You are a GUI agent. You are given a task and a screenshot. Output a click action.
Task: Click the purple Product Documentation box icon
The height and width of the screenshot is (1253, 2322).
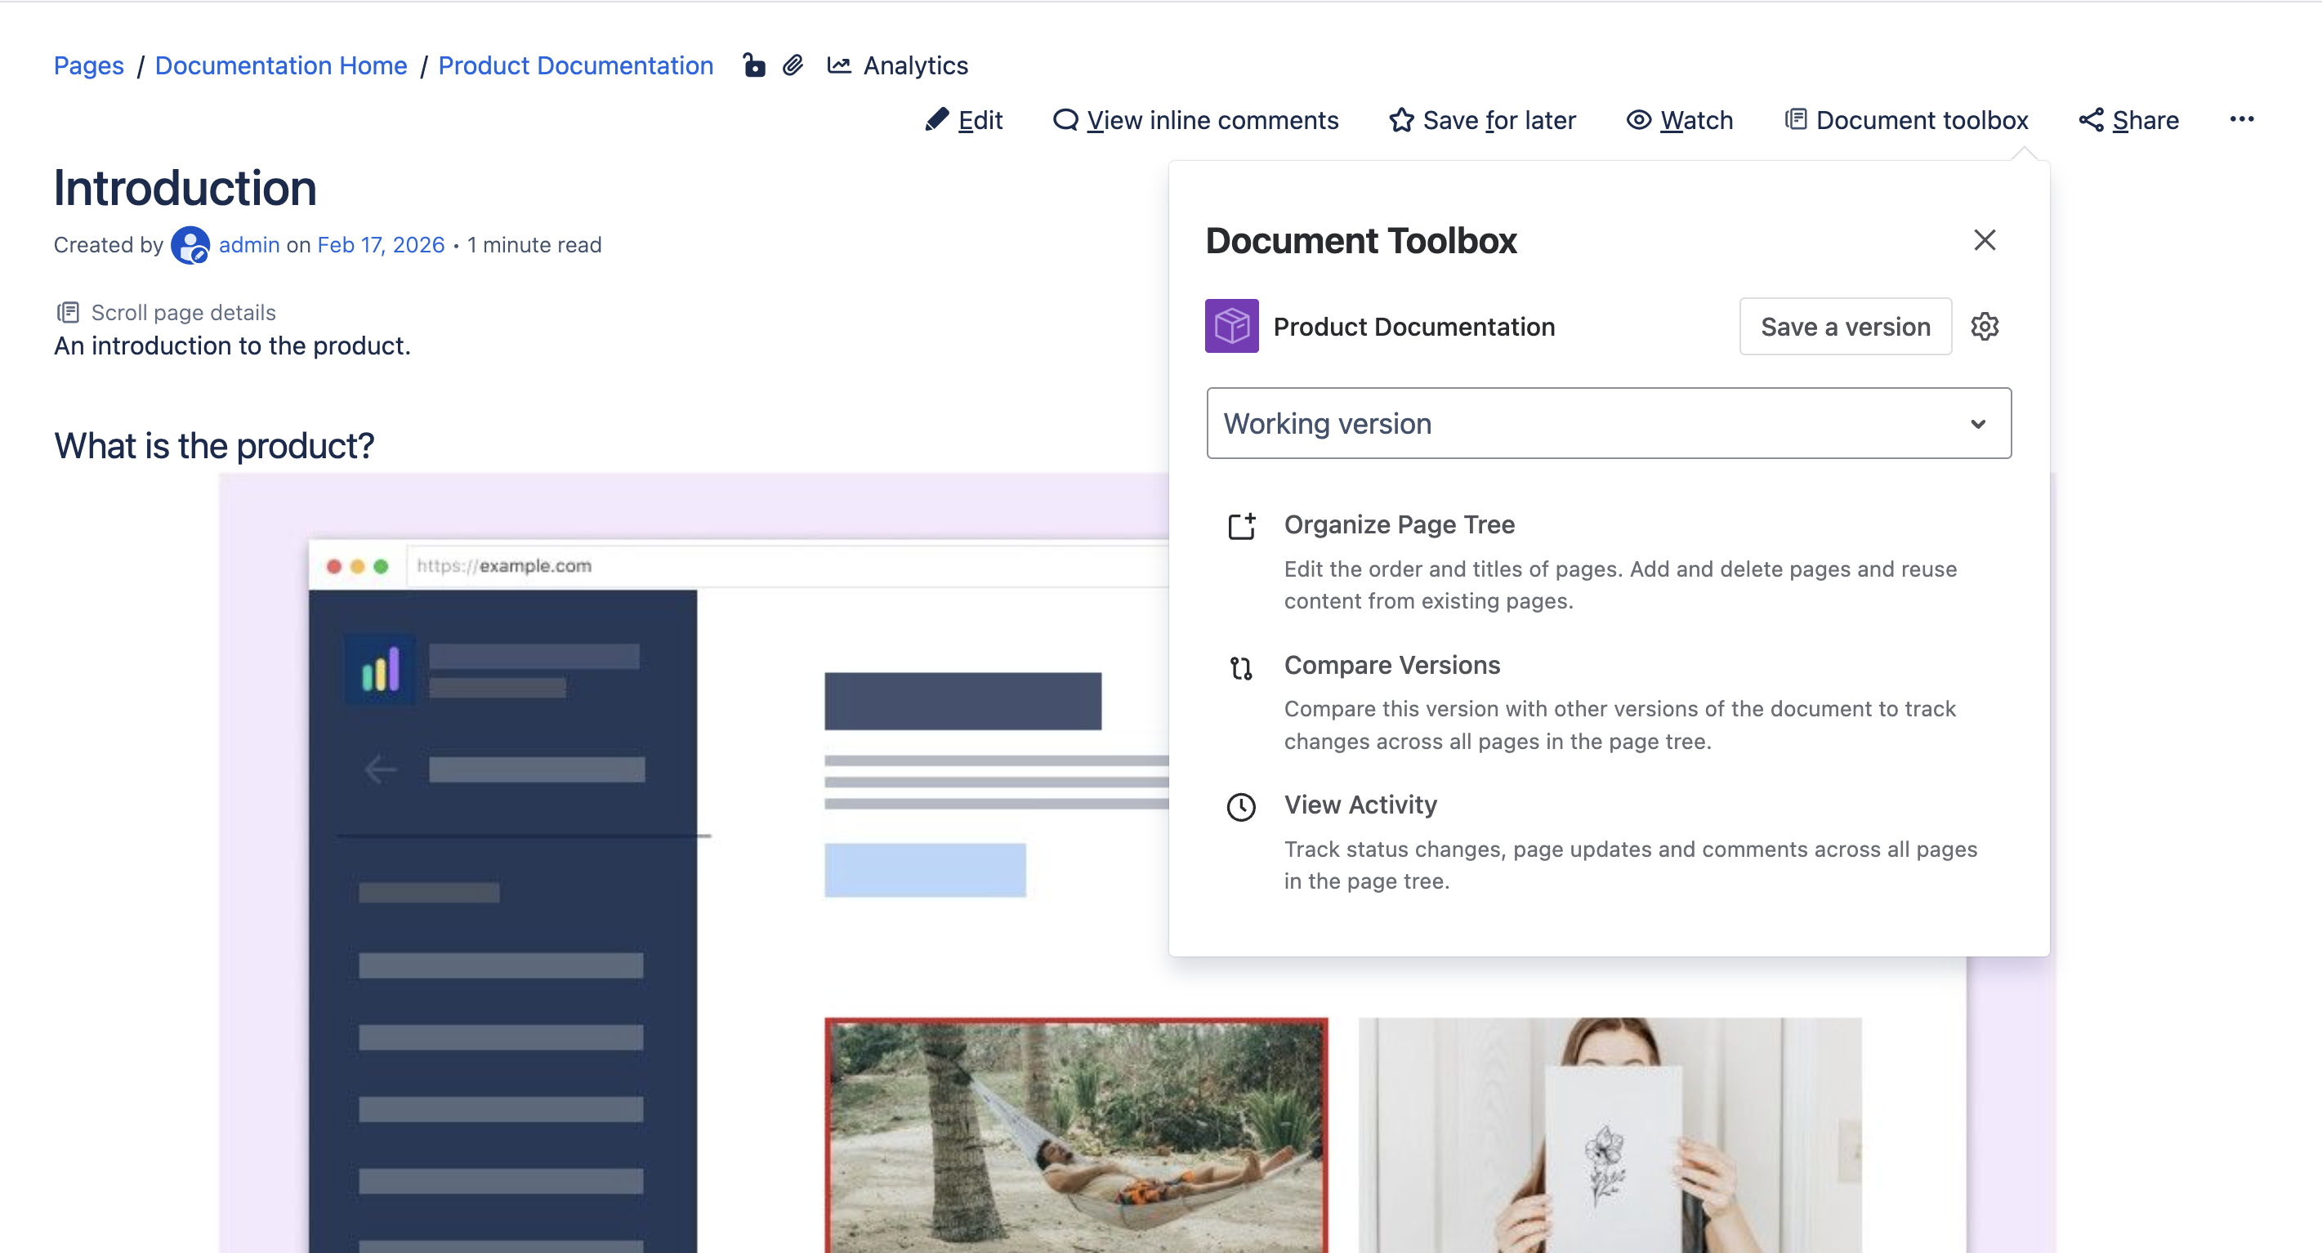tap(1230, 325)
